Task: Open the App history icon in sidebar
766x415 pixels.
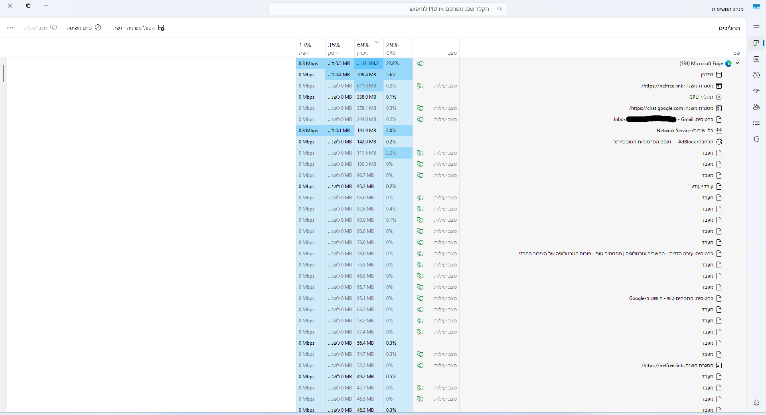Action: pos(756,75)
